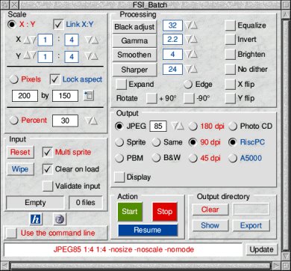The image size is (291, 271).
Task: Enable the Invert option
Action: coord(230,40)
